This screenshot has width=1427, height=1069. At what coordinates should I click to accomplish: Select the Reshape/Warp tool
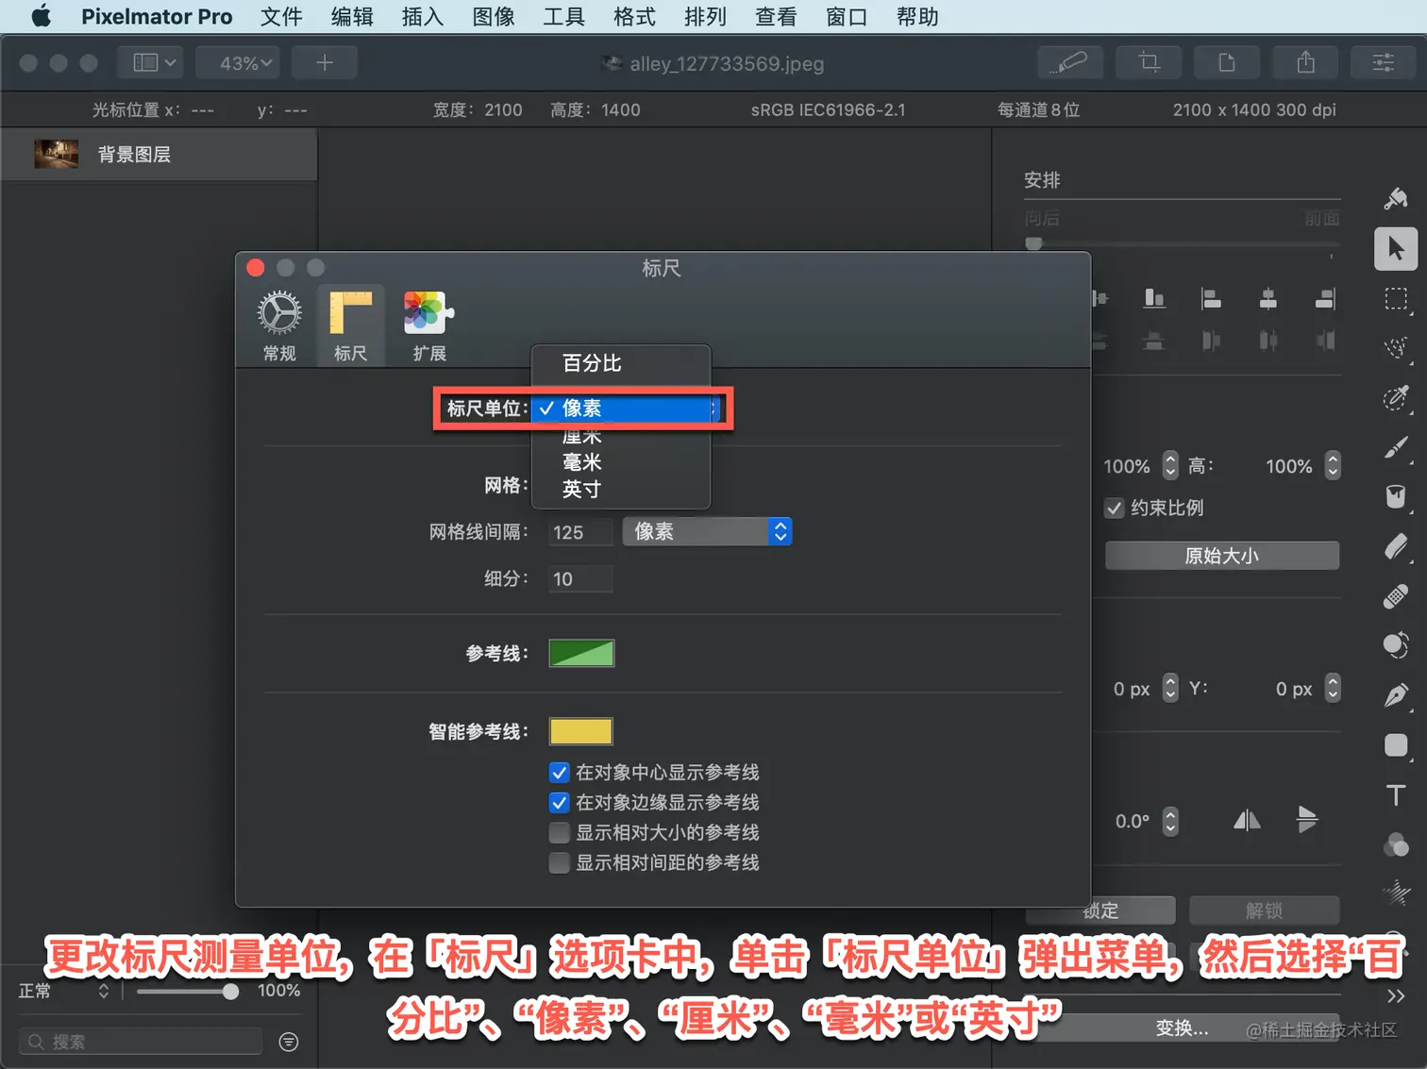click(1396, 645)
